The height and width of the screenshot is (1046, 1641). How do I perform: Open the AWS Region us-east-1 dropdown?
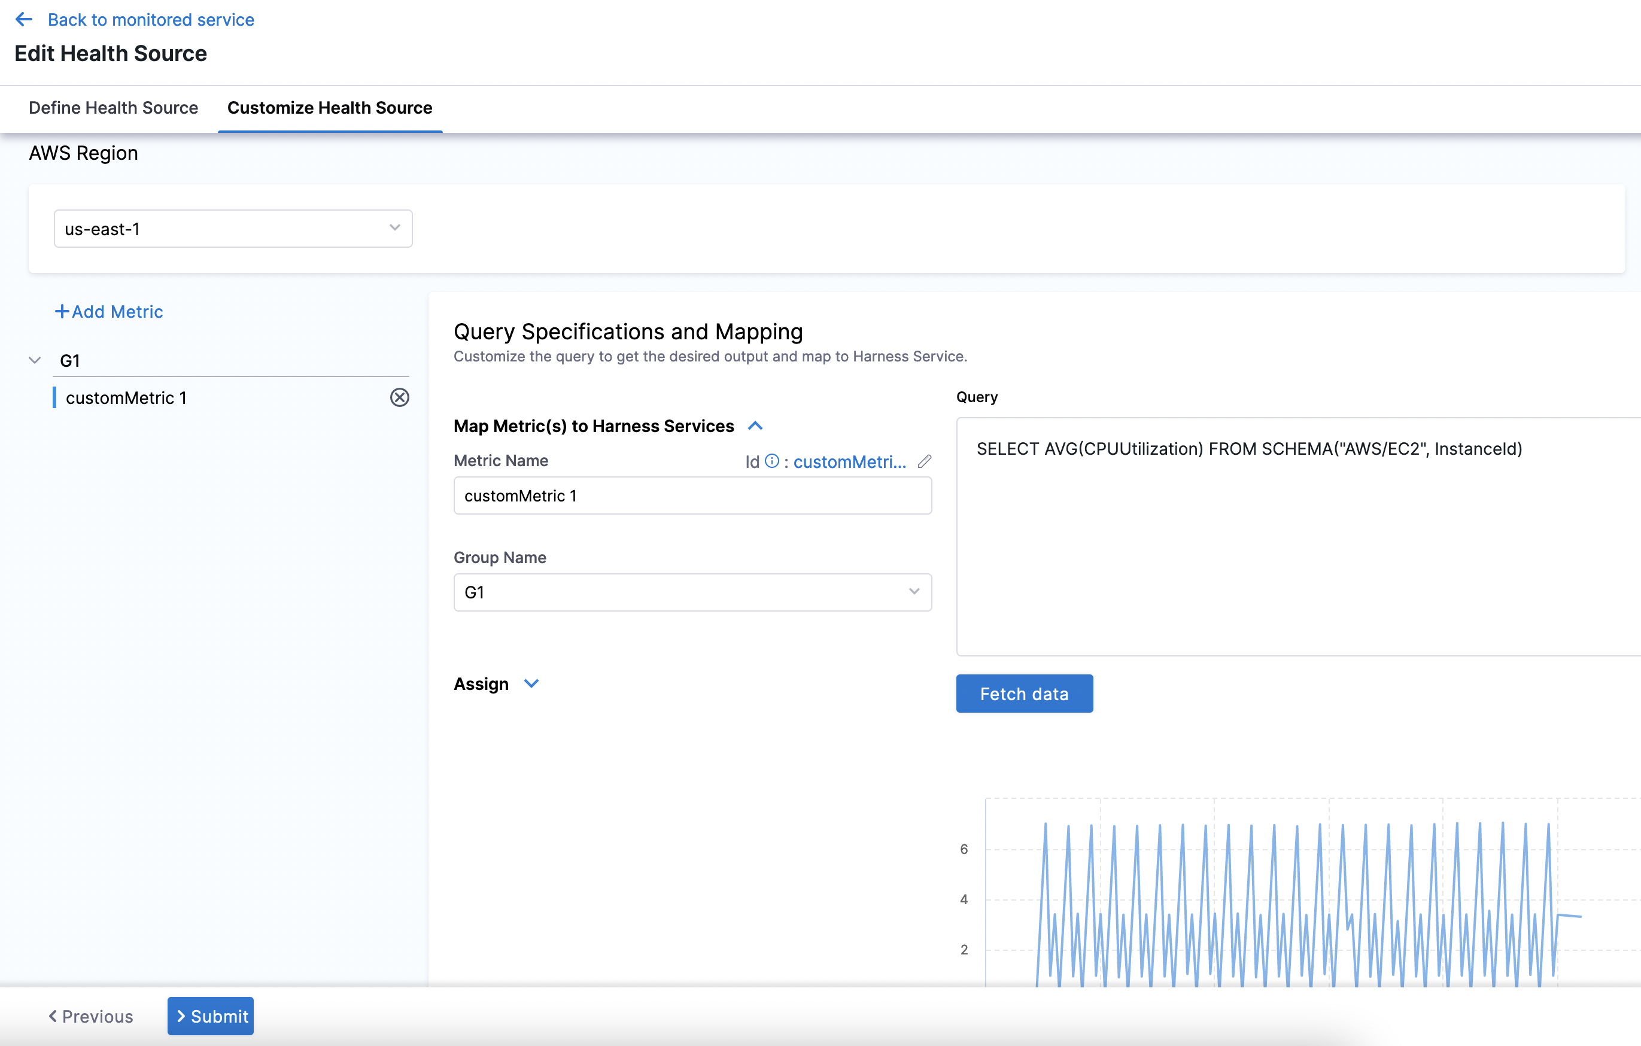[233, 228]
